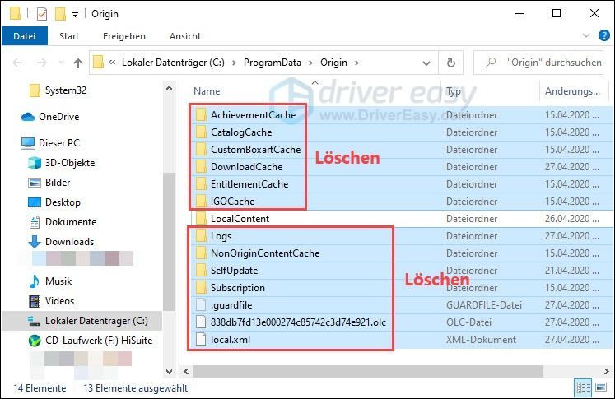Click the title bar folder icon
This screenshot has width=615, height=399.
click(x=15, y=14)
